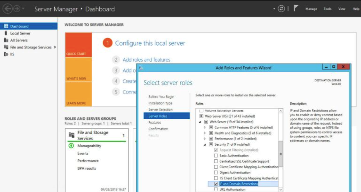The image size is (361, 192).
Task: Click the back navigation arrow icon
Action: (8, 9)
